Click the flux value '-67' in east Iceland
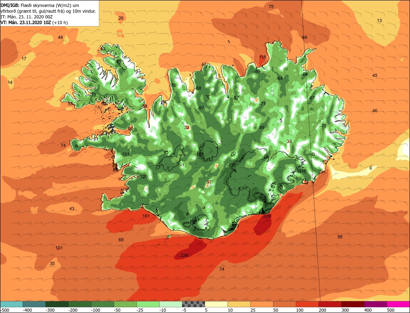 point(311,98)
